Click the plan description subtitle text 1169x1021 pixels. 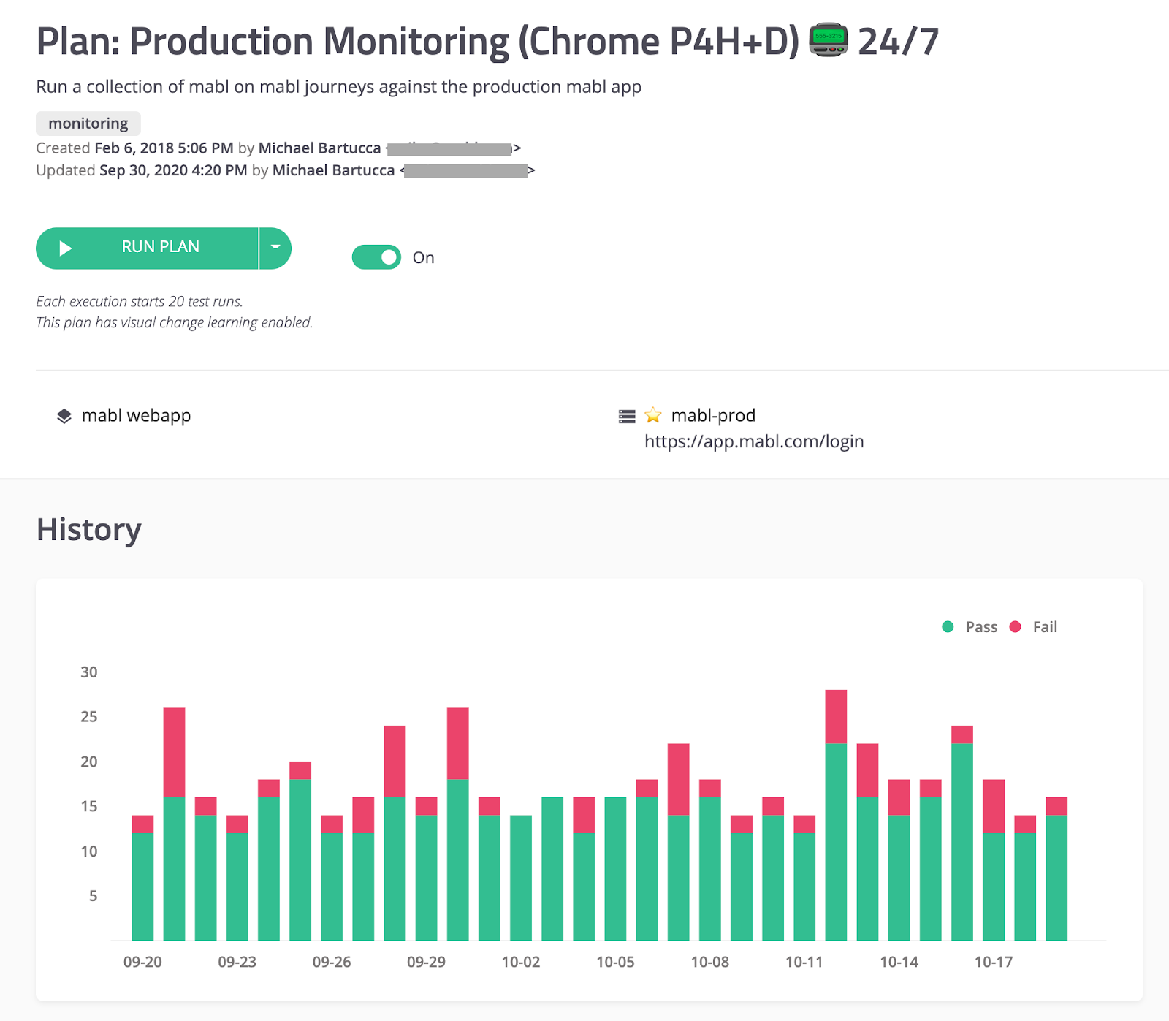pyautogui.click(x=339, y=86)
